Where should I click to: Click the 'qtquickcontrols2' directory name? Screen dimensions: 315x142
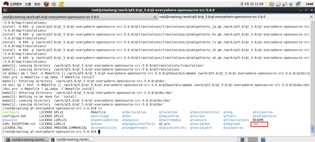pos(205,112)
